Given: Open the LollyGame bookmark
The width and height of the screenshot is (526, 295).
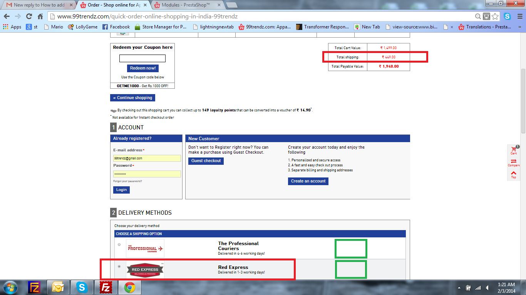Looking at the screenshot, I should coord(83,27).
